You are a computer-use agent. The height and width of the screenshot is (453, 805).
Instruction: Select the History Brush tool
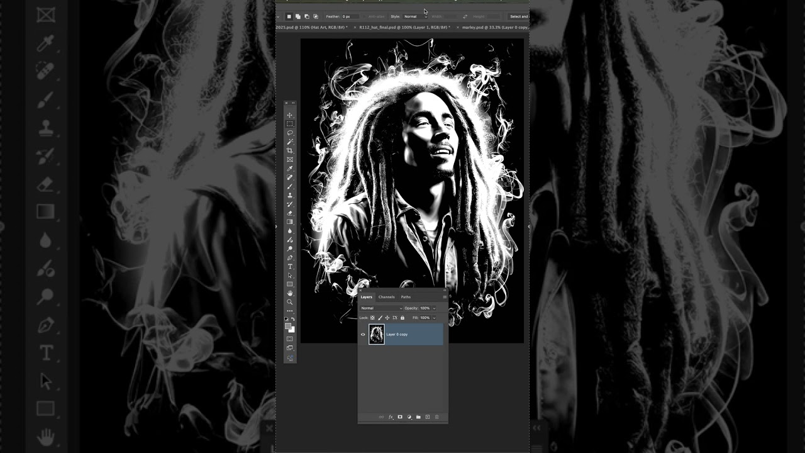tap(290, 204)
